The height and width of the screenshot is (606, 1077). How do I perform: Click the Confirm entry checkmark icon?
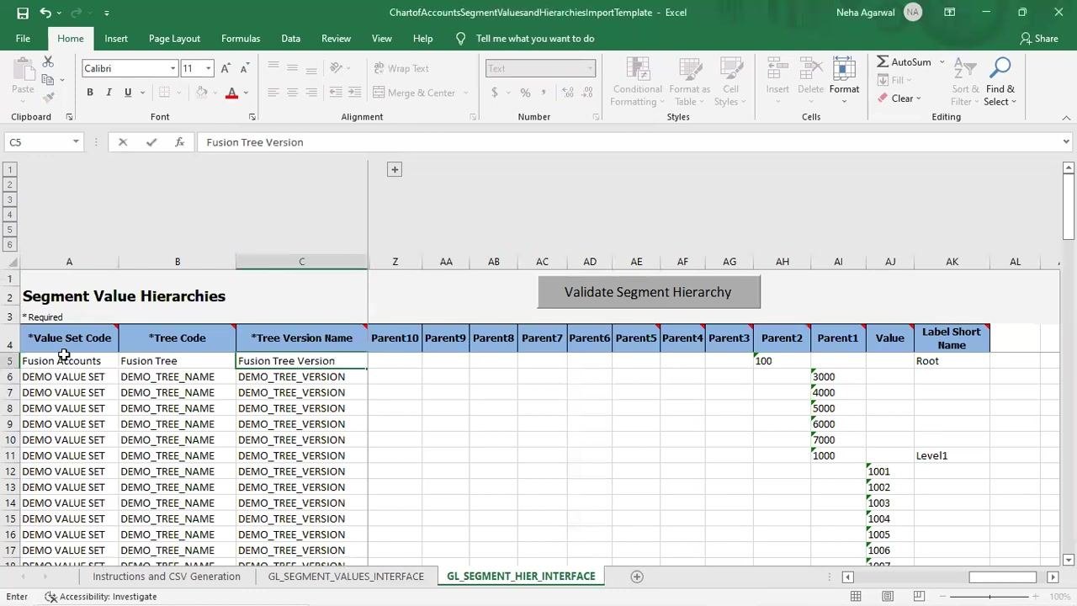point(151,142)
